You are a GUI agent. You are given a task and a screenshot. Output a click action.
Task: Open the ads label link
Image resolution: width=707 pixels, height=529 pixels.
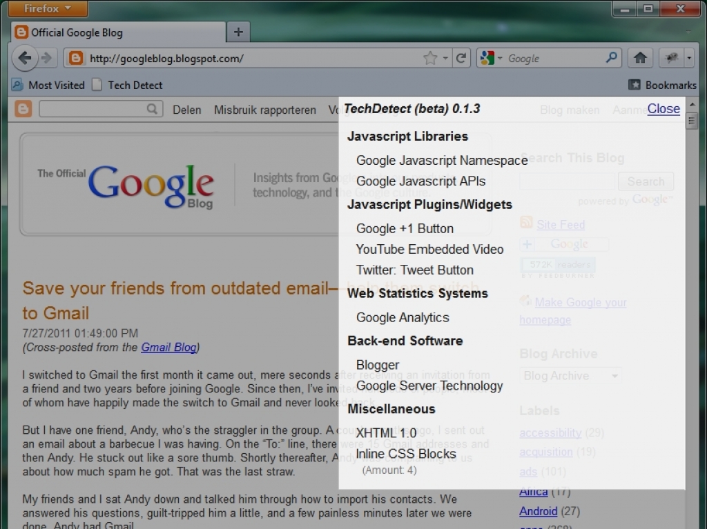click(x=528, y=471)
